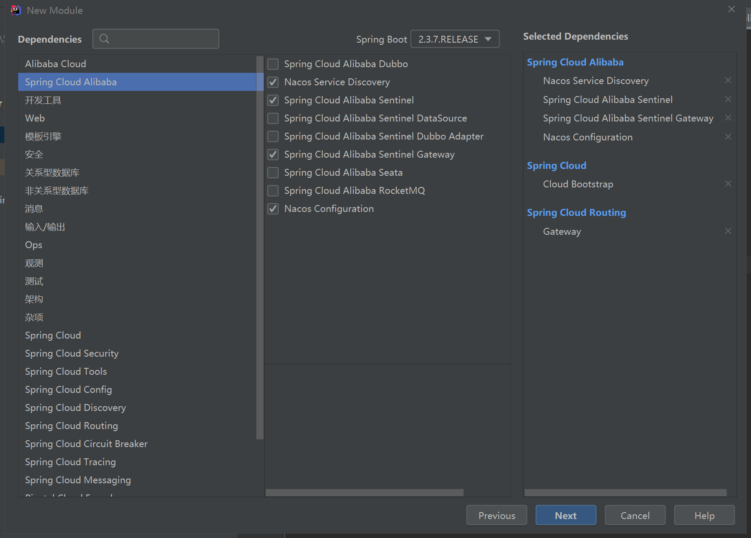
Task: Select Spring Cloud Config category
Action: (x=137, y=389)
